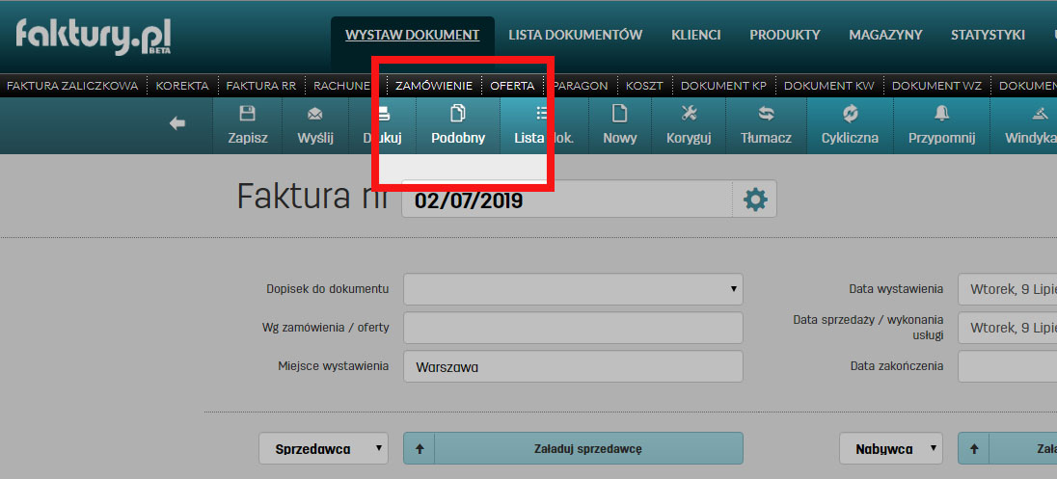Click the faktury.pl logo
Screen dimensions: 1057x479
click(x=94, y=37)
